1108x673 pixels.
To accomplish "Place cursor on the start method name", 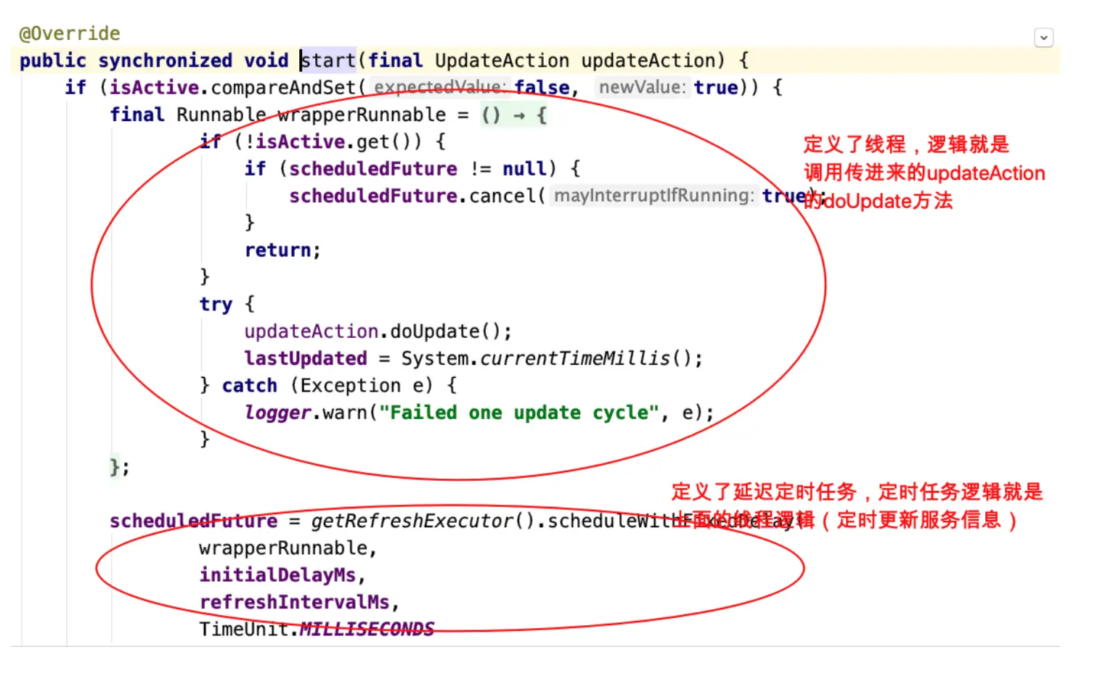I will tap(328, 60).
